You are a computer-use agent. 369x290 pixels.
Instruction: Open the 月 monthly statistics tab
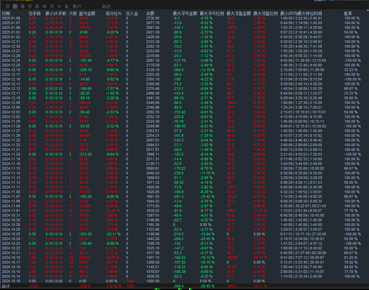pyautogui.click(x=30, y=7)
